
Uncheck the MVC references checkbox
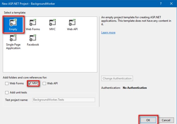[x=30, y=83]
